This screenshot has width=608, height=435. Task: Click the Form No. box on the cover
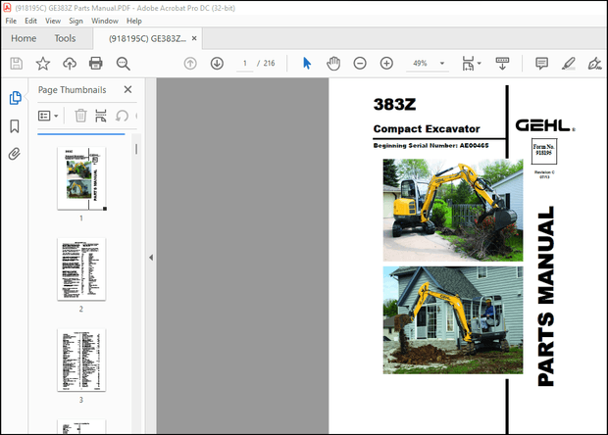[x=544, y=151]
